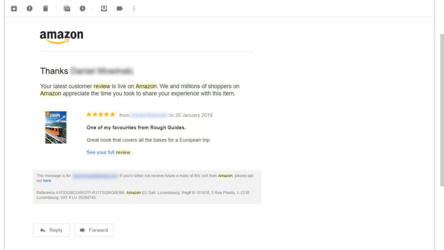444x250 pixels.
Task: Open the Europe guide book thumbnail
Action: pos(56,127)
